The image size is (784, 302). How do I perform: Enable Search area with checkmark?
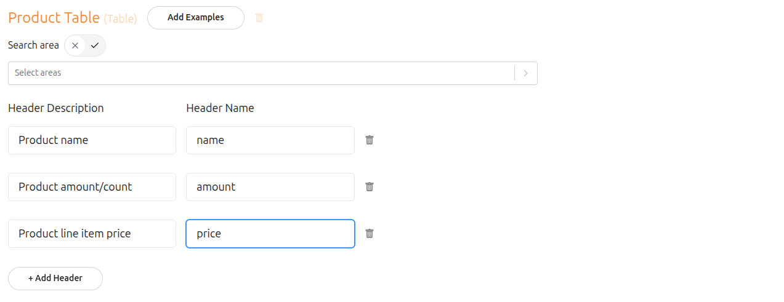[x=95, y=46]
